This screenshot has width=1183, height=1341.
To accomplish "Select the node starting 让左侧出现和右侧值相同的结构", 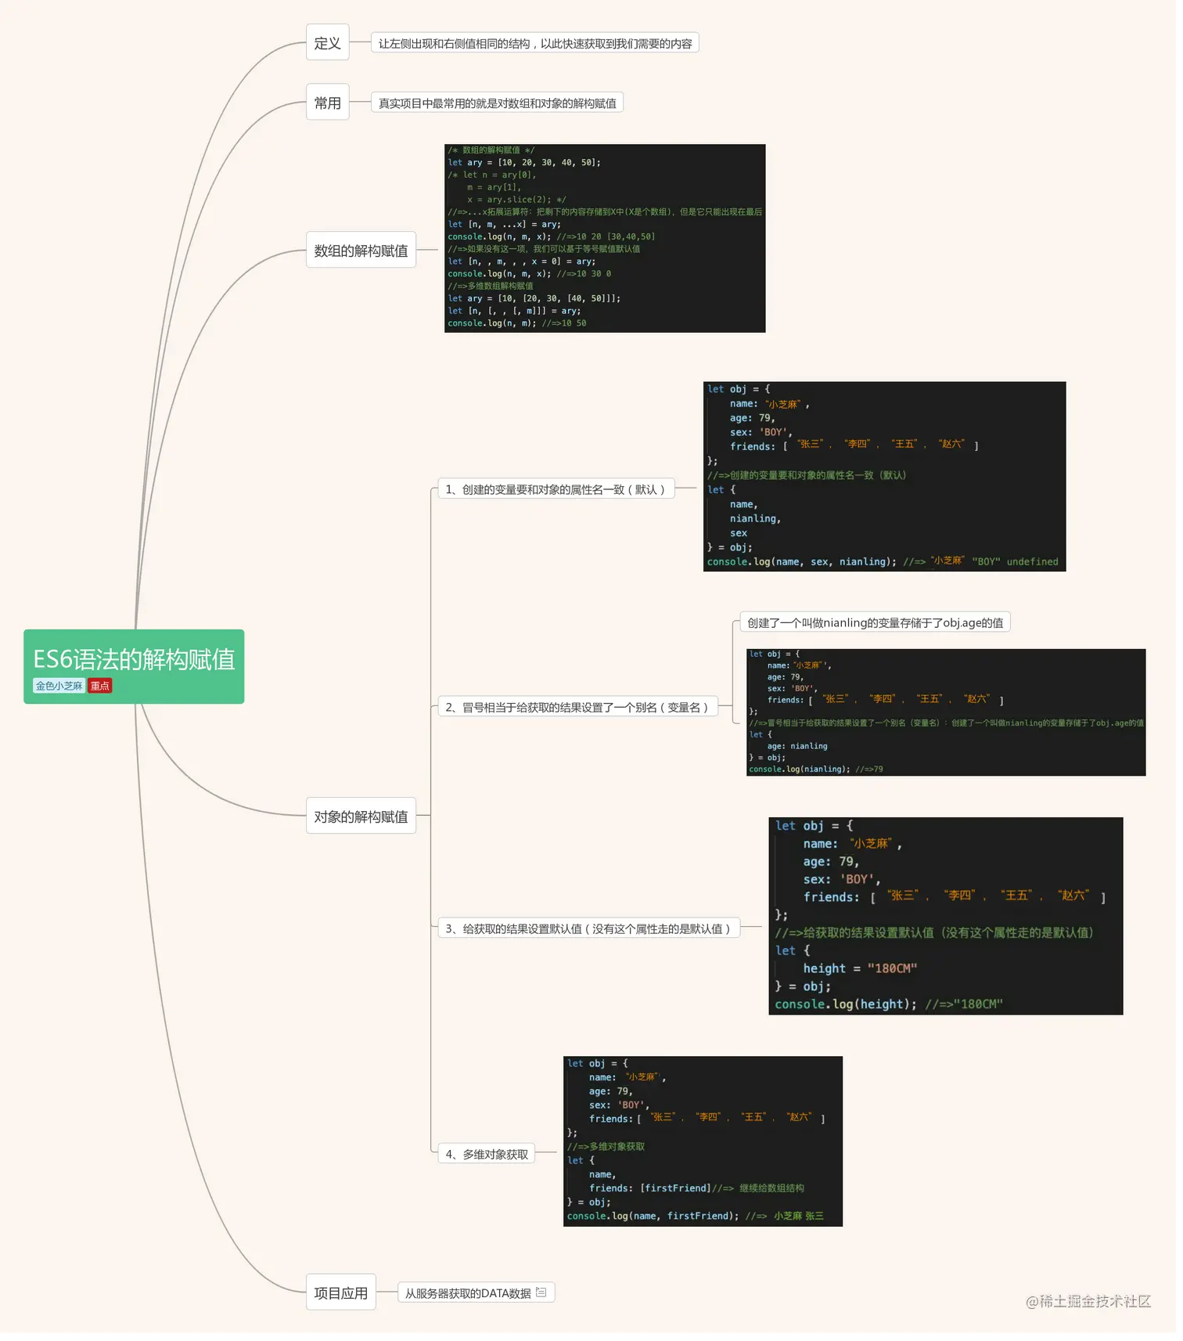I will pos(535,44).
